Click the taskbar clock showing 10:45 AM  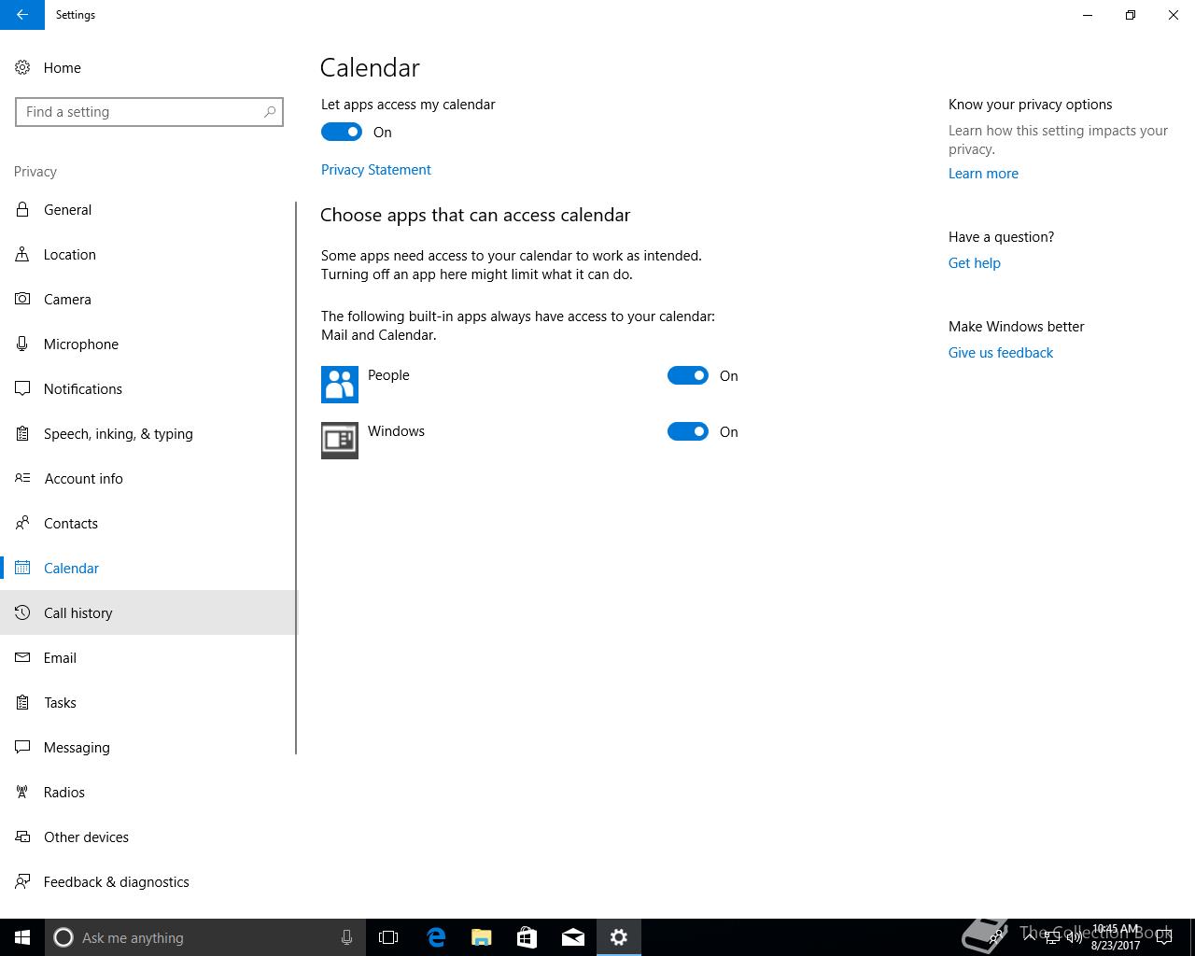(1116, 937)
